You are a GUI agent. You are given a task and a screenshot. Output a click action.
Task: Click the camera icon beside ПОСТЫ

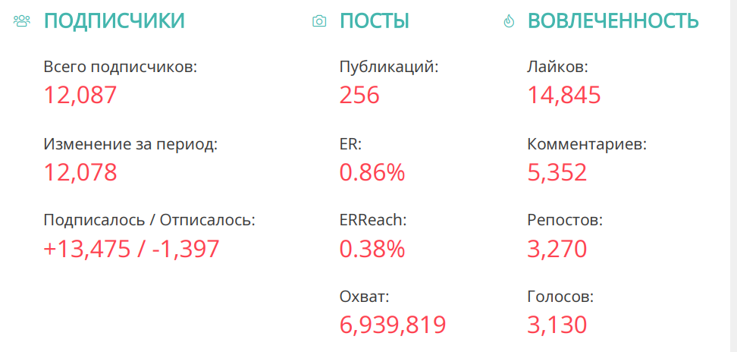point(319,21)
